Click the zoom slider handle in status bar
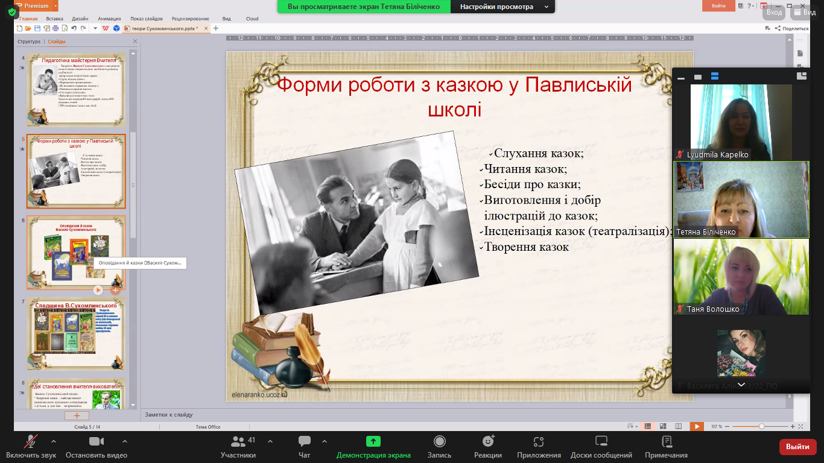The image size is (824, 463). (761, 426)
